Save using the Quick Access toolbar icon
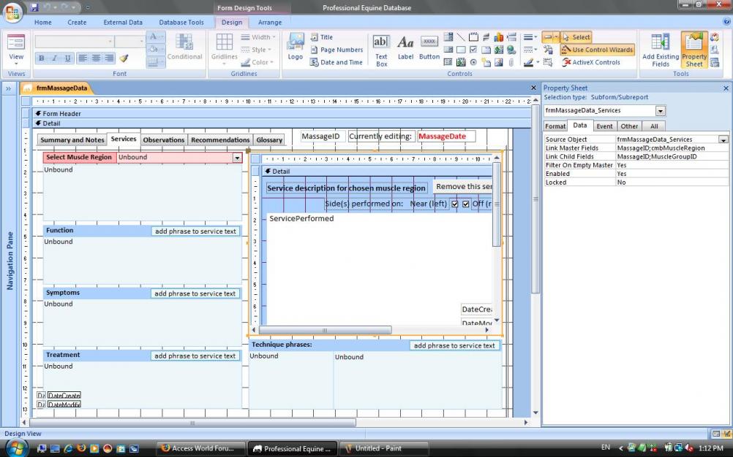733x457 pixels. pos(34,7)
